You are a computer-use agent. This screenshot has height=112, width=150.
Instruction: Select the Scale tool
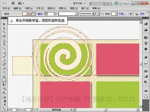(4, 77)
